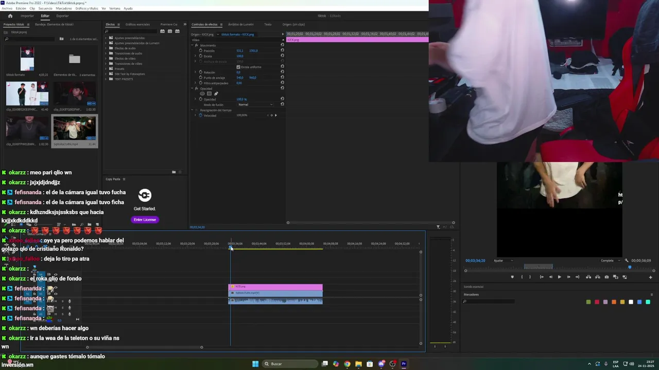Image resolution: width=659 pixels, height=370 pixels.
Task: Toggle animation stopwatch for Filtro antiparpadeo
Action: point(201,83)
